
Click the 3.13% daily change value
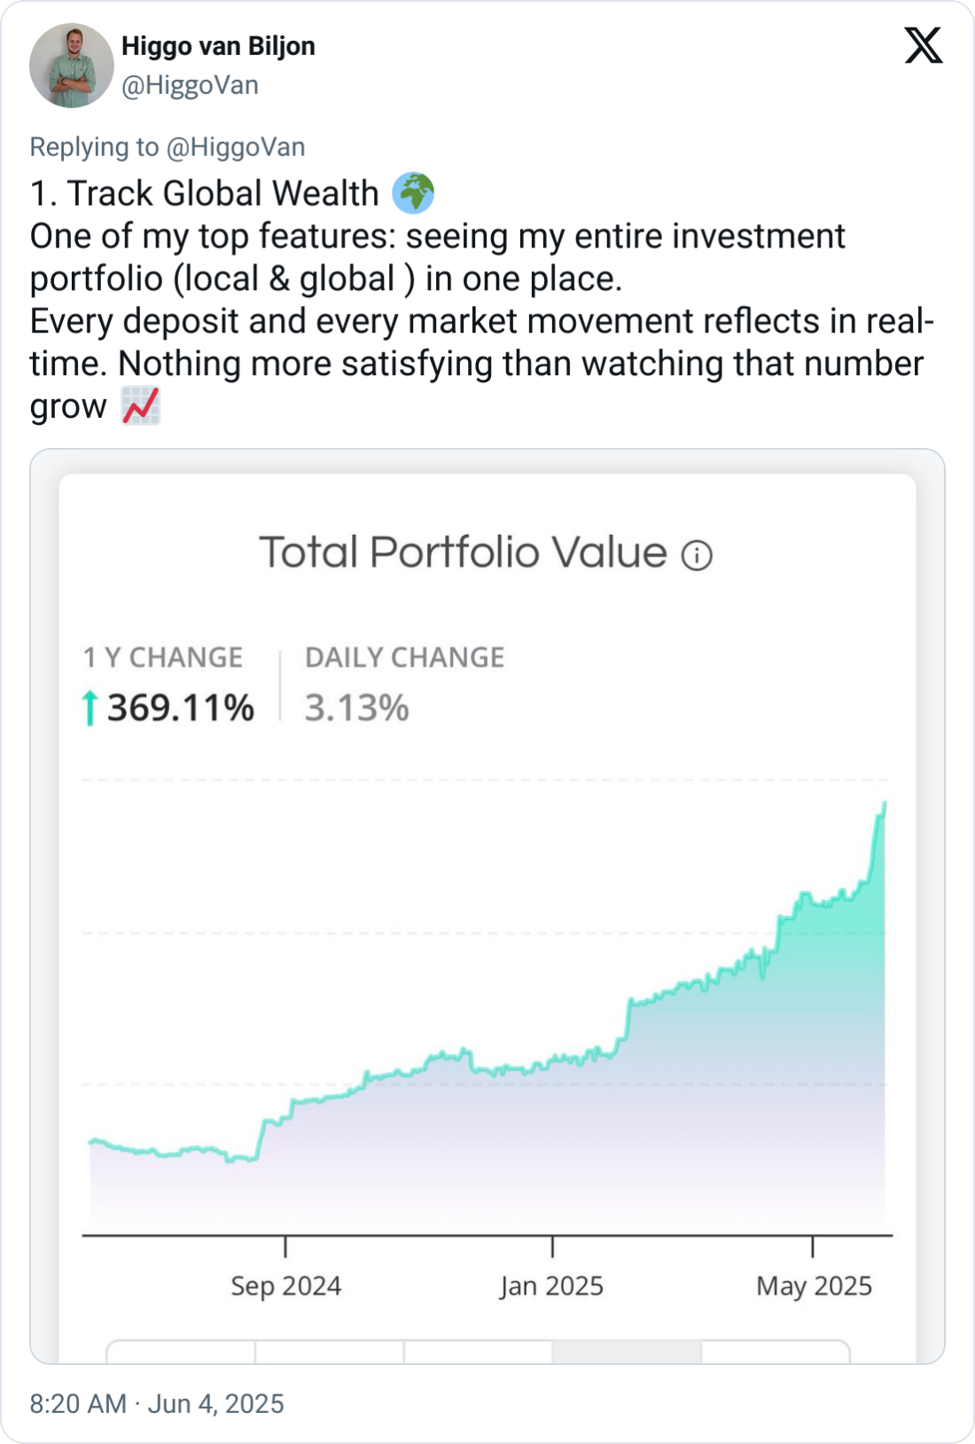[x=356, y=709]
